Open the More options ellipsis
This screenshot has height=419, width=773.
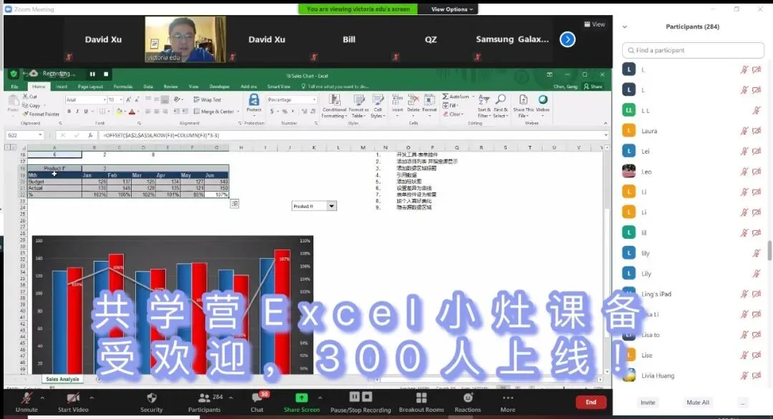pos(507,398)
